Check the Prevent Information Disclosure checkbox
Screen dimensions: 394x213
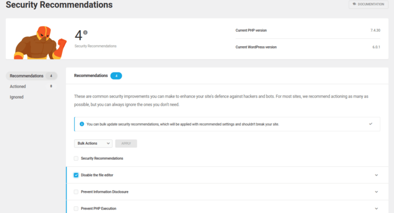tap(76, 192)
